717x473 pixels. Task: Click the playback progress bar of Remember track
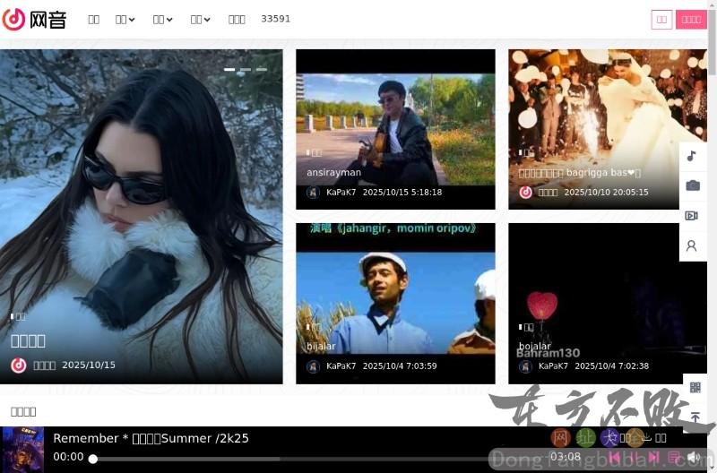coord(314,459)
